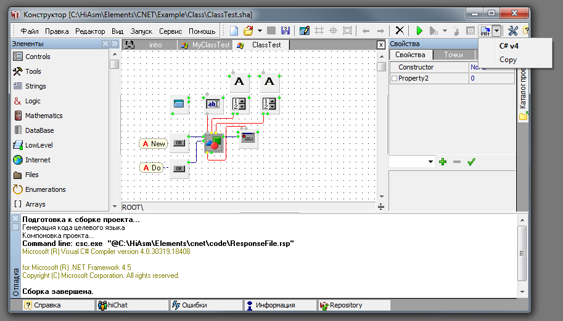The height and width of the screenshot is (321, 563).
Task: Expand the combo box below properties list
Action: pos(430,162)
